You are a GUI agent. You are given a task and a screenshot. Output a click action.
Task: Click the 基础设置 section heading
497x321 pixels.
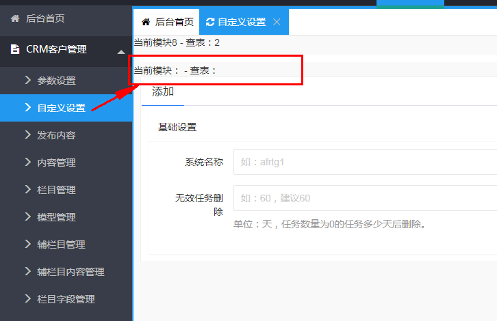tap(177, 128)
